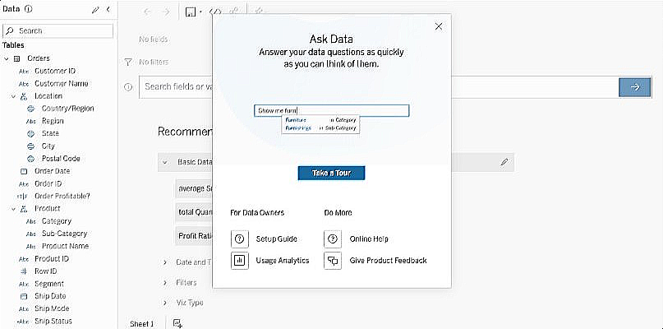Screen dimensions: 663x329
Task: Select the Order ID field
Action: [48, 183]
